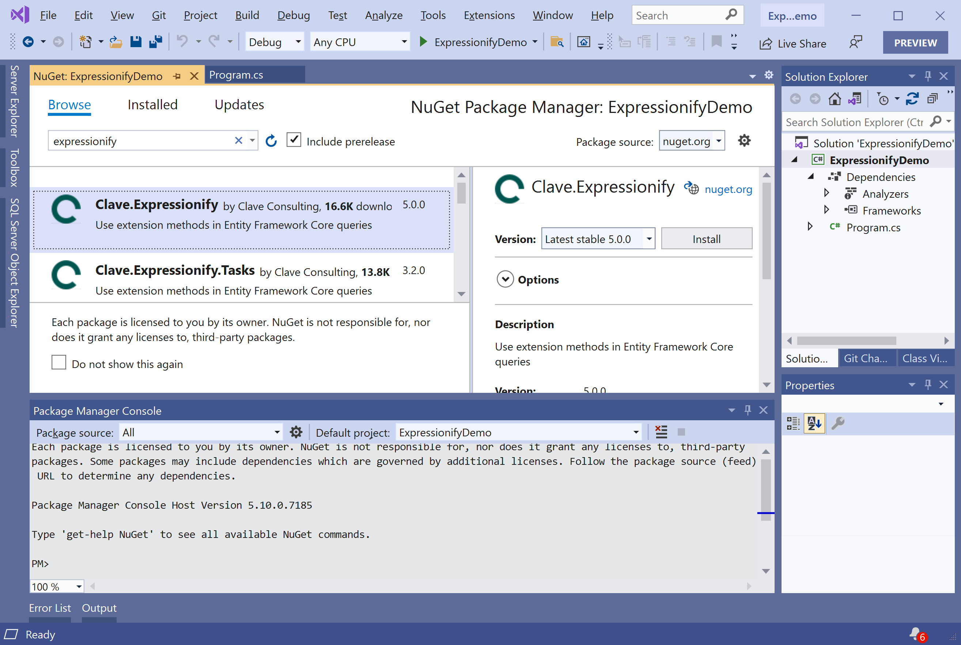Image resolution: width=961 pixels, height=645 pixels.
Task: Expand the Options section
Action: click(x=505, y=279)
